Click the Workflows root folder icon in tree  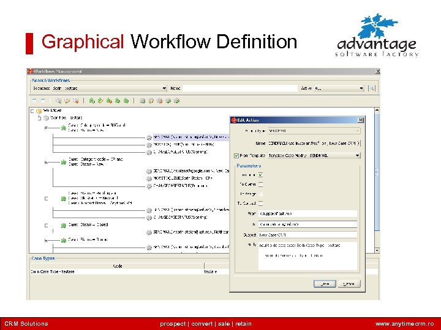point(39,111)
